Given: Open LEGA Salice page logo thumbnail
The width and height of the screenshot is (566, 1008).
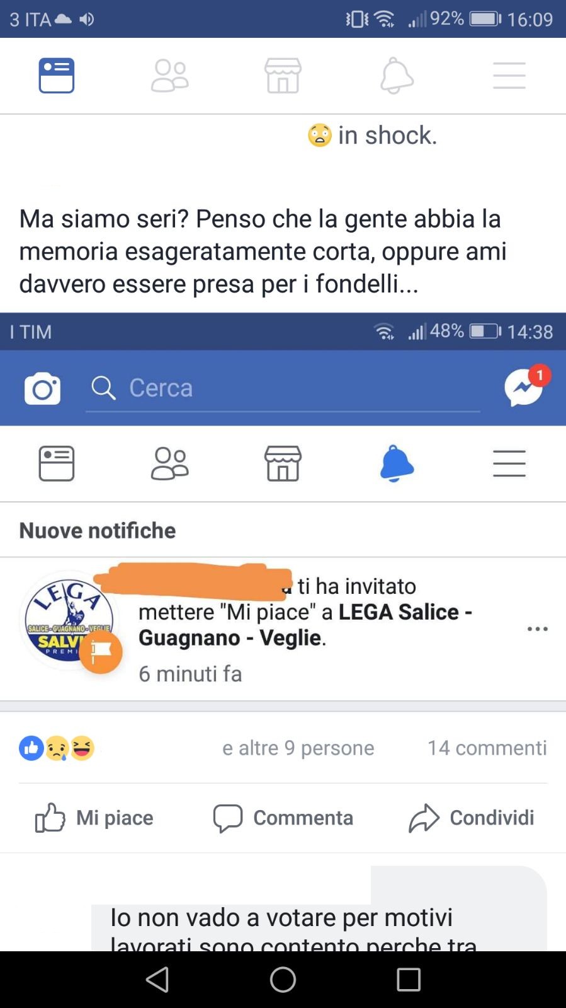Looking at the screenshot, I should pos(69,621).
